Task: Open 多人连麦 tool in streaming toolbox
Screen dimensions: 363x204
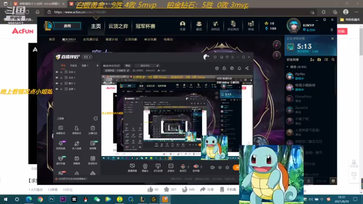Action: pos(77,145)
